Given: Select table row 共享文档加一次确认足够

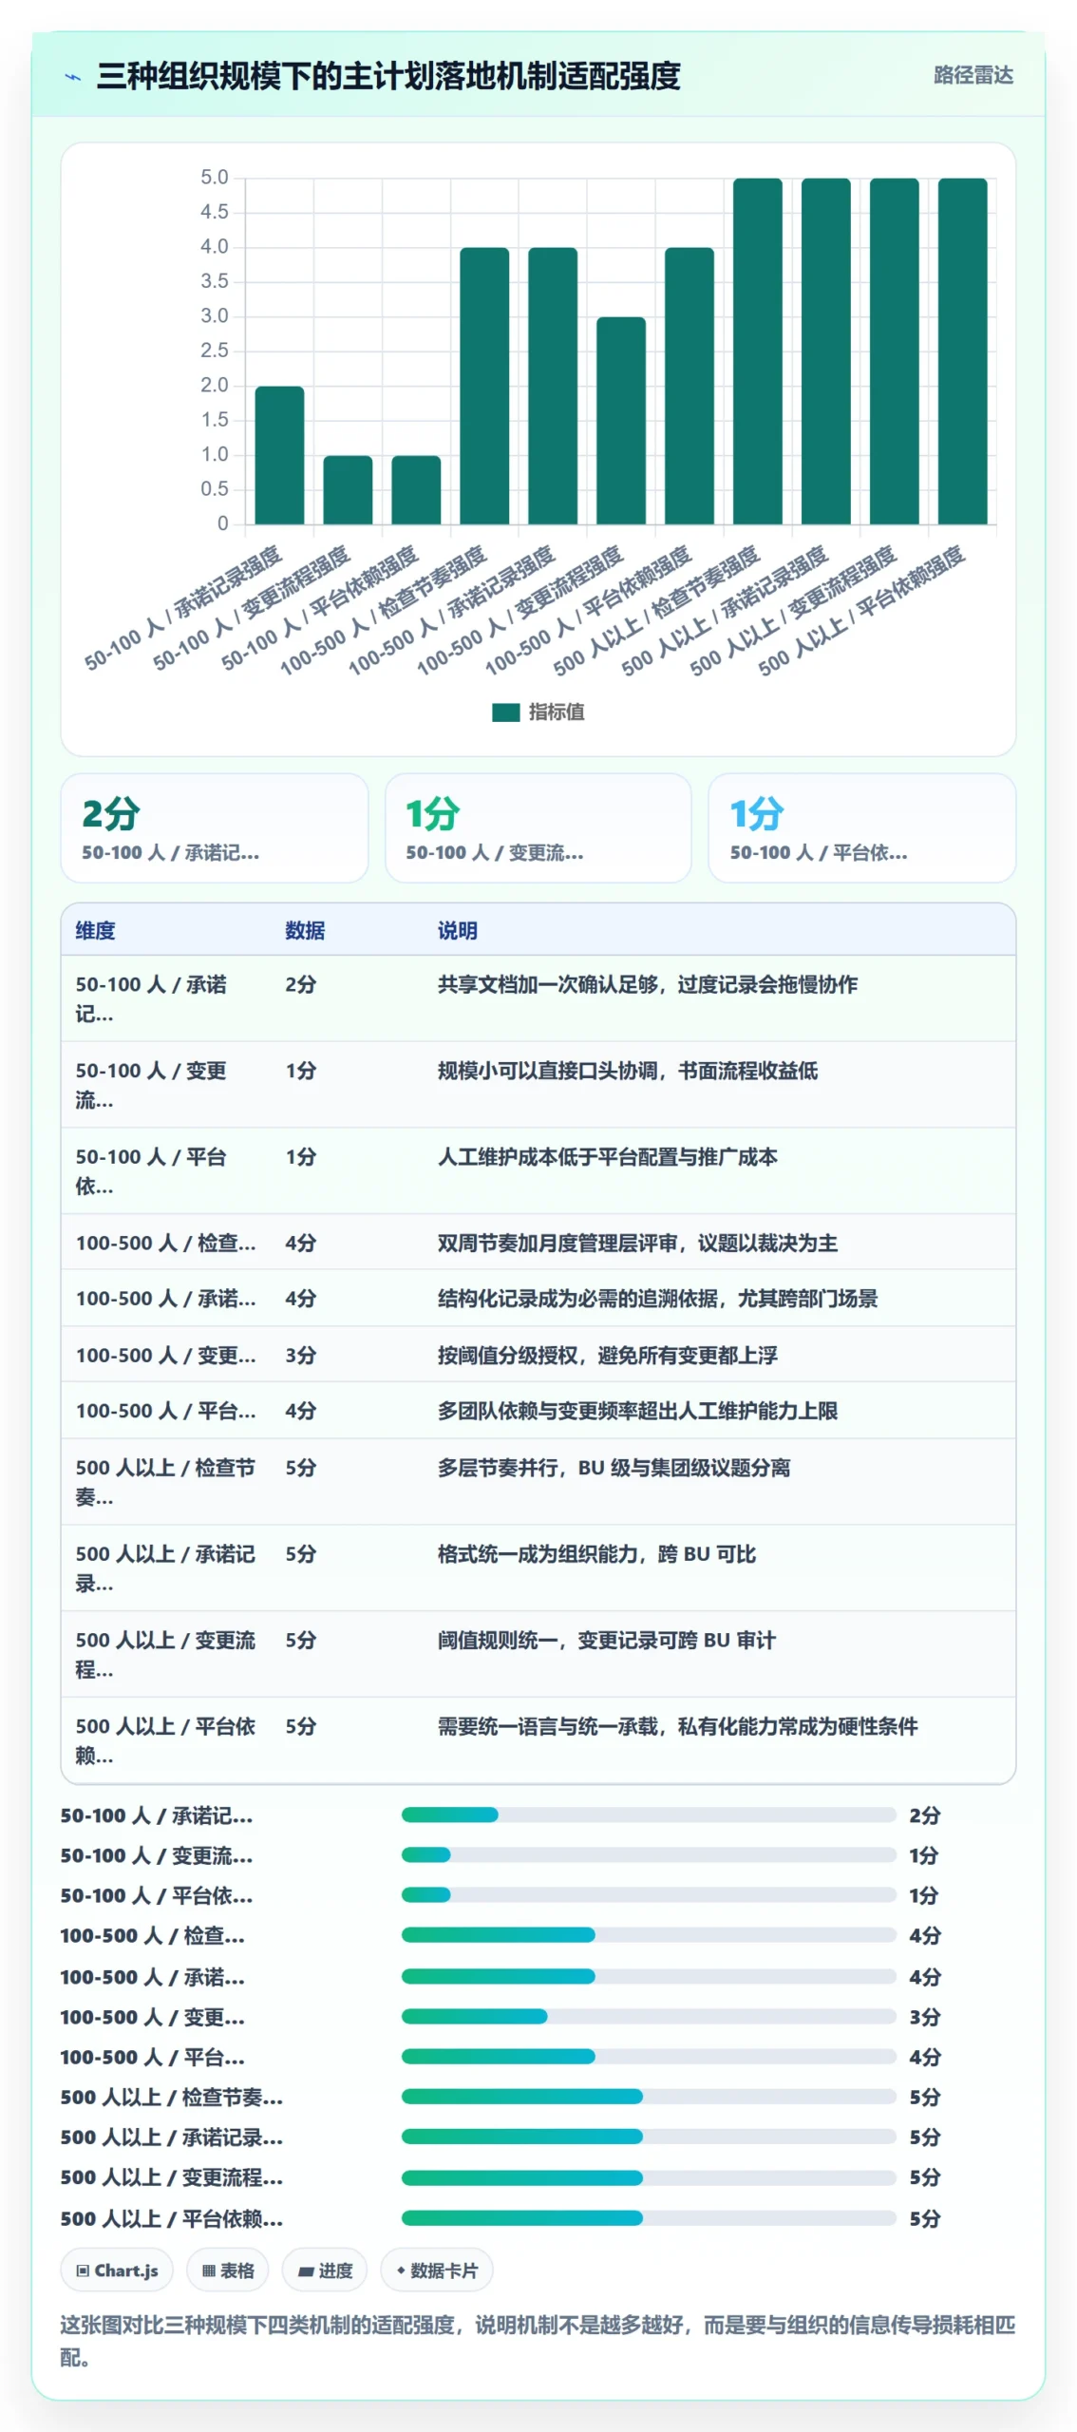Looking at the screenshot, I should tap(538, 998).
